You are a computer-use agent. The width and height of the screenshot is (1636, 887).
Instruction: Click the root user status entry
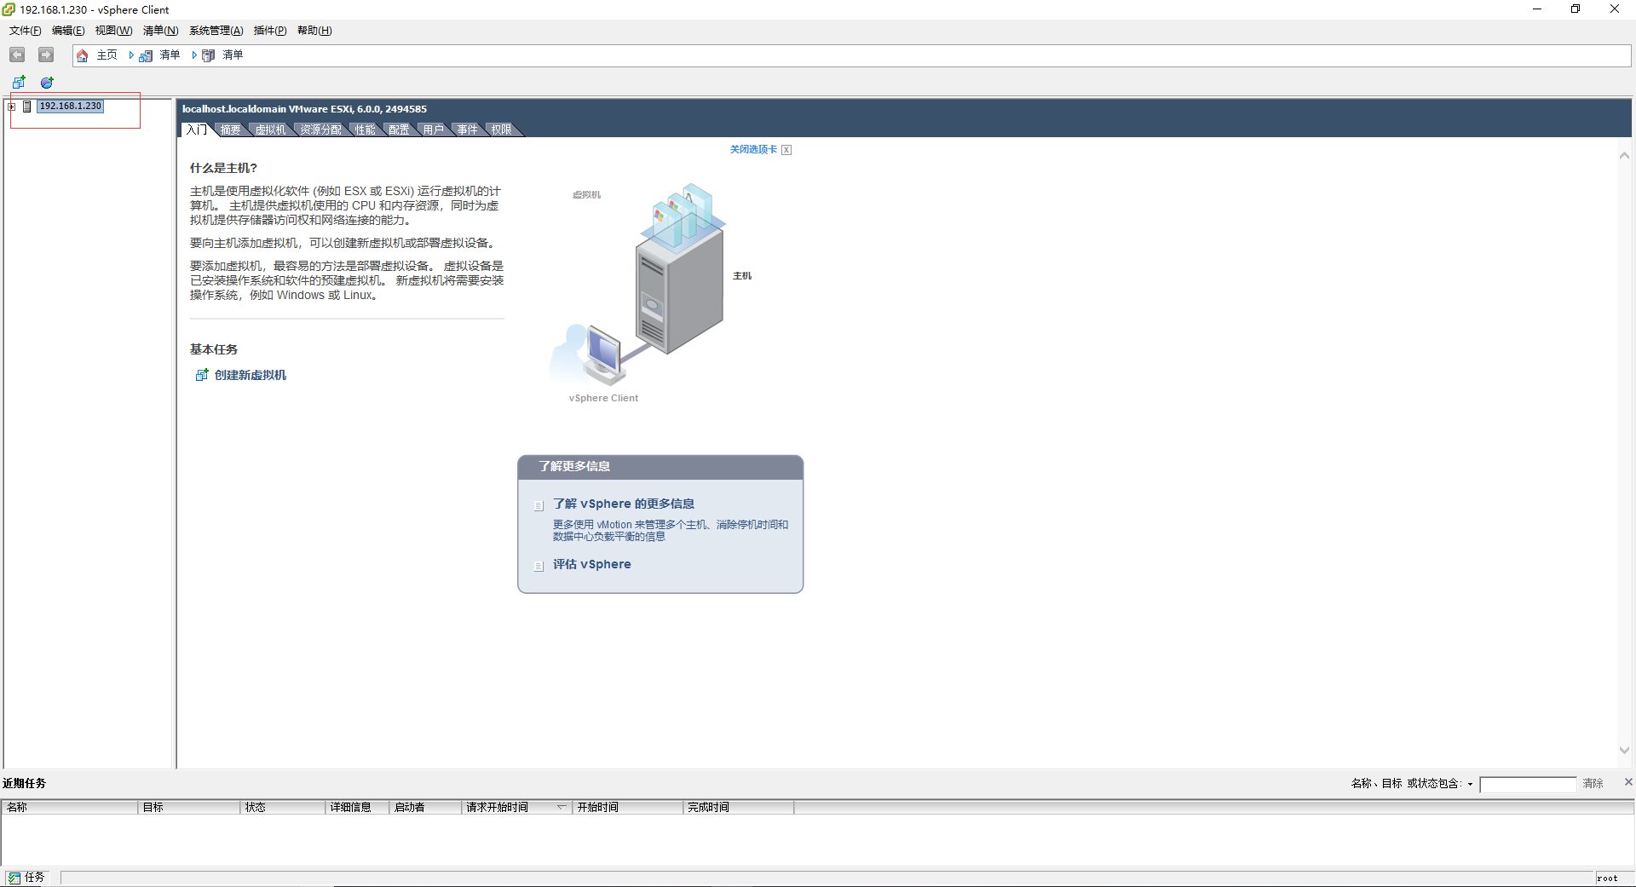point(1608,878)
